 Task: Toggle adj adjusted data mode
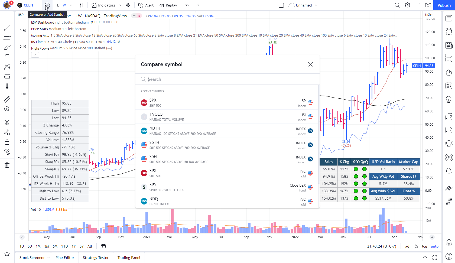[x=408, y=246]
